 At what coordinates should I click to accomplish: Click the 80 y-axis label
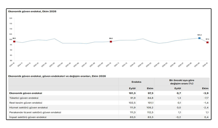coord(11,61)
